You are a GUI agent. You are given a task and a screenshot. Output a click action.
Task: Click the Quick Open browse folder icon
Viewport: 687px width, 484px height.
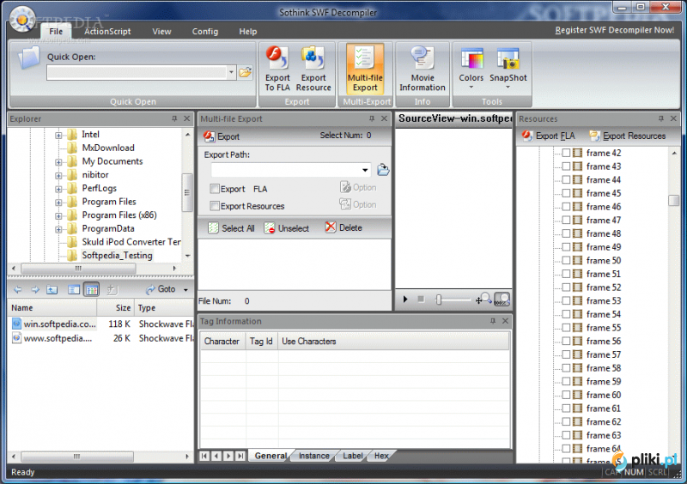(x=246, y=72)
